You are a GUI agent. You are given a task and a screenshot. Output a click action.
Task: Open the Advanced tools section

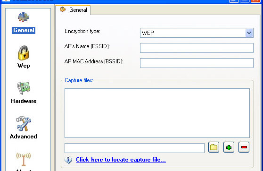pos(24,128)
